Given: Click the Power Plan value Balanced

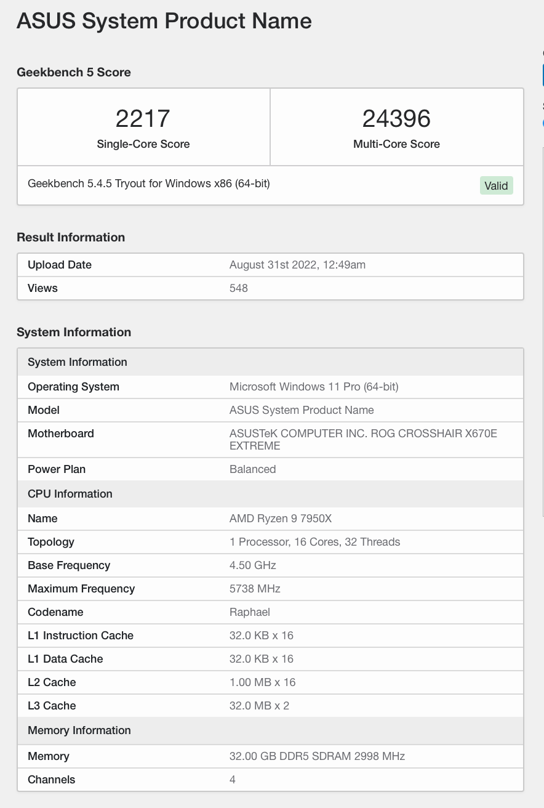Looking at the screenshot, I should (x=252, y=469).
